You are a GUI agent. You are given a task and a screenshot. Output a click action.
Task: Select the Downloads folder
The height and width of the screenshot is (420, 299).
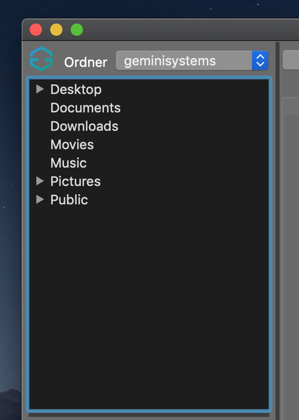click(84, 126)
